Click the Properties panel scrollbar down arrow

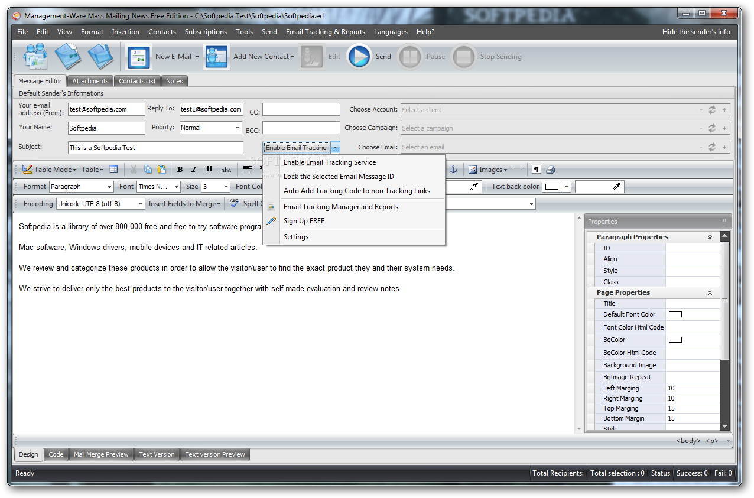coord(724,426)
